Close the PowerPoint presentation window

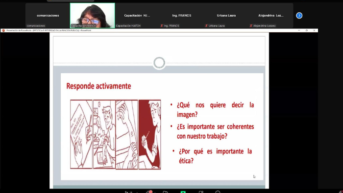click(x=314, y=30)
